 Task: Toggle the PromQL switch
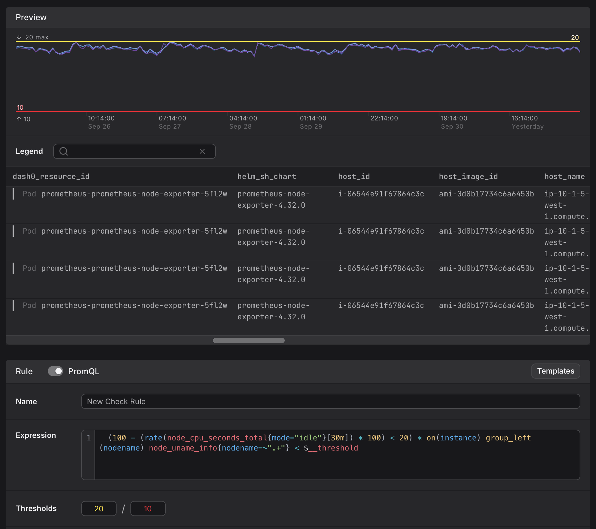pyautogui.click(x=55, y=371)
